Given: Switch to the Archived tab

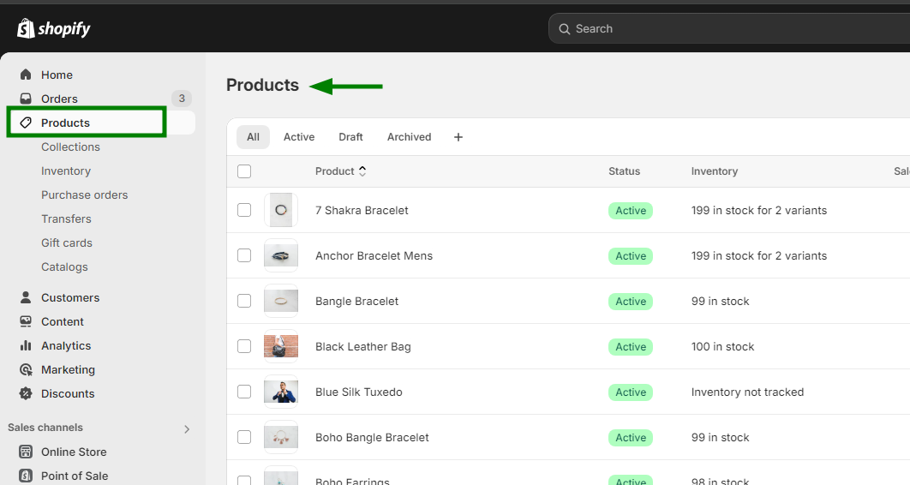Looking at the screenshot, I should pyautogui.click(x=409, y=137).
